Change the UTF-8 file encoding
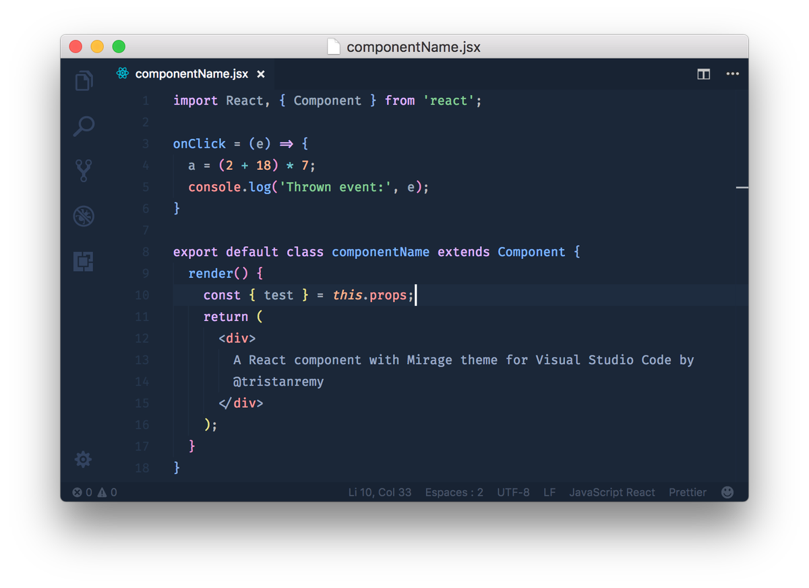This screenshot has height=588, width=809. (513, 492)
